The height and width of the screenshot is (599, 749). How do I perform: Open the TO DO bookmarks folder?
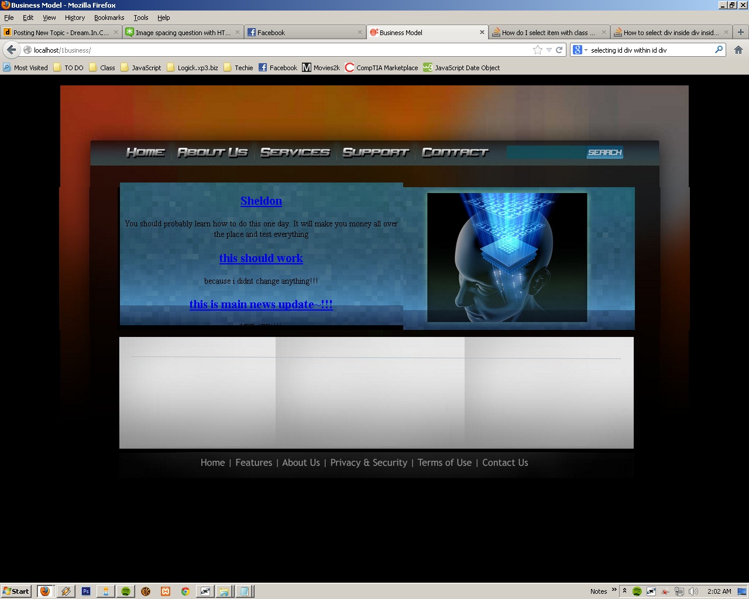(68, 68)
